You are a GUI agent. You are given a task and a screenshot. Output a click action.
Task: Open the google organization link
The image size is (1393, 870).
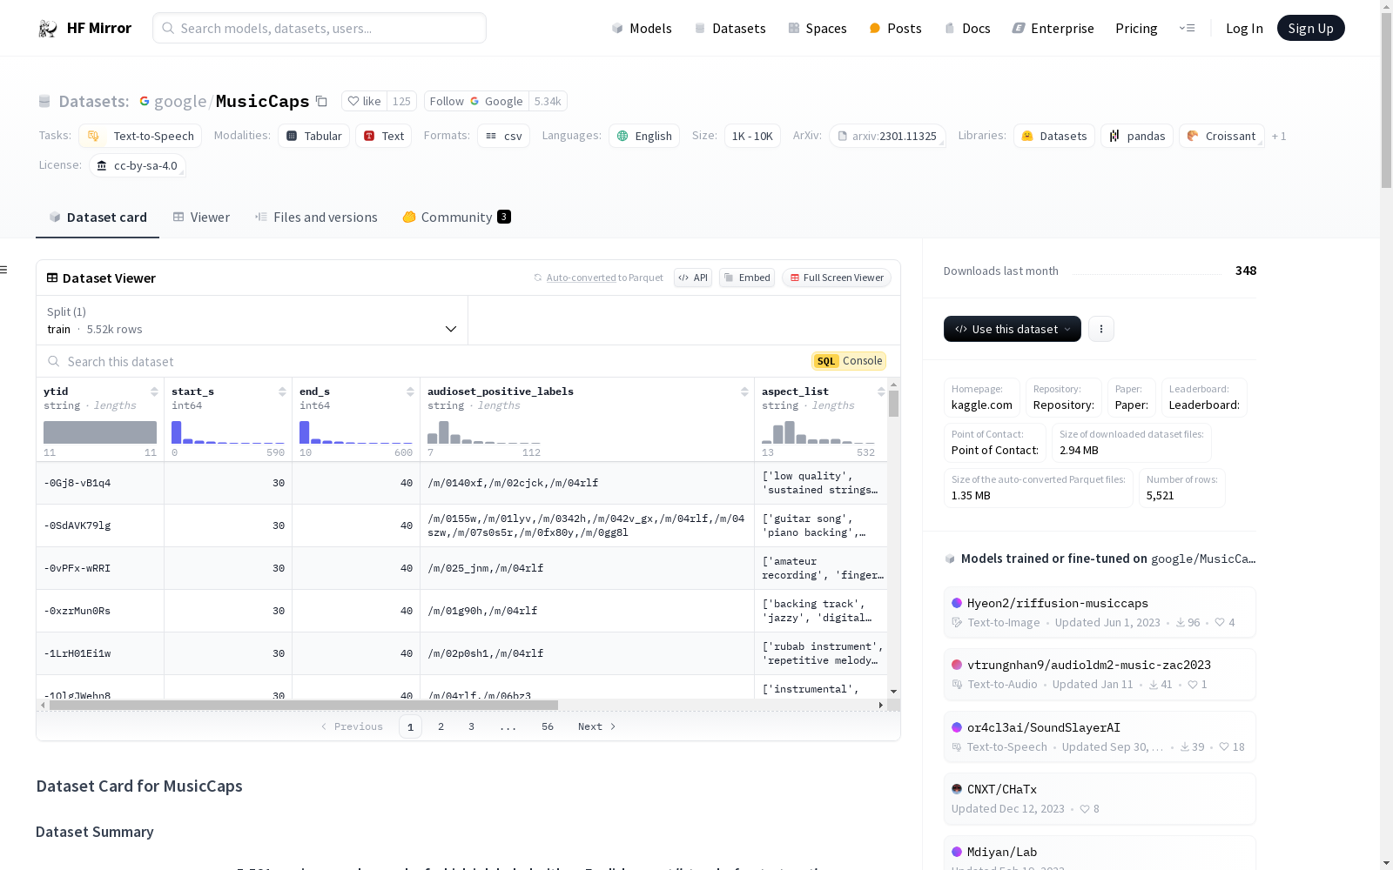coord(180,101)
